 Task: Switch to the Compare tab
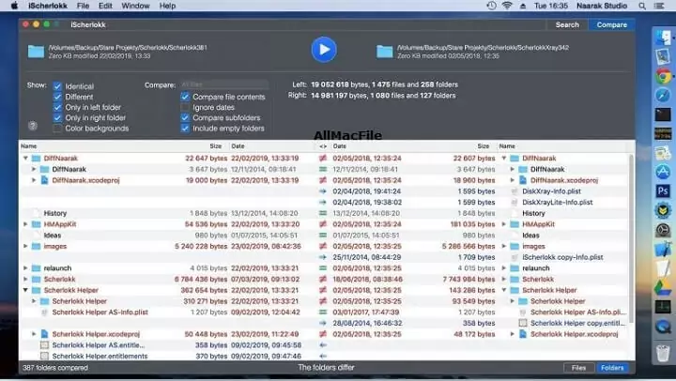[x=612, y=25]
